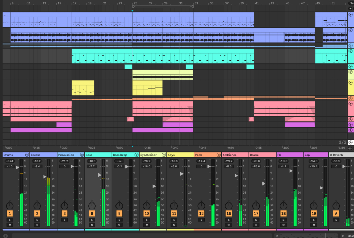
Task: Arm the Zap track for recording
Action: tap(314, 225)
